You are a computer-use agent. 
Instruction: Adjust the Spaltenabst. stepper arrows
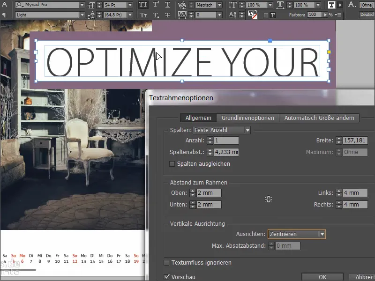pos(210,152)
